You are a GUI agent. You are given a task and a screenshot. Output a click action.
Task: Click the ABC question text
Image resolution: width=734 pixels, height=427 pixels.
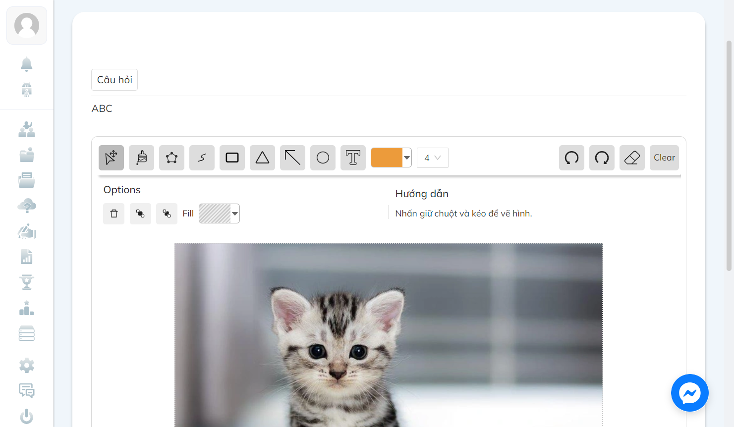(102, 108)
